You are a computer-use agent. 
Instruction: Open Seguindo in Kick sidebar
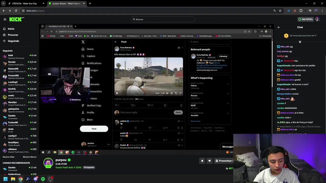13,41
